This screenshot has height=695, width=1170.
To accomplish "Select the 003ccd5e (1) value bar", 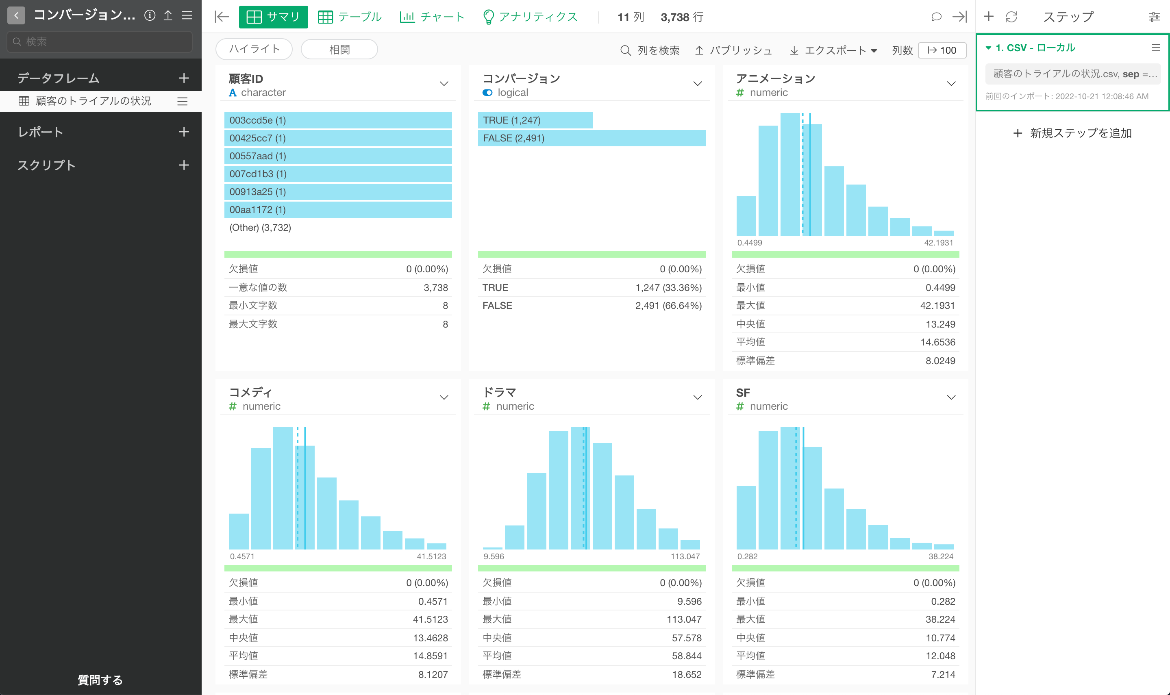I will click(338, 120).
